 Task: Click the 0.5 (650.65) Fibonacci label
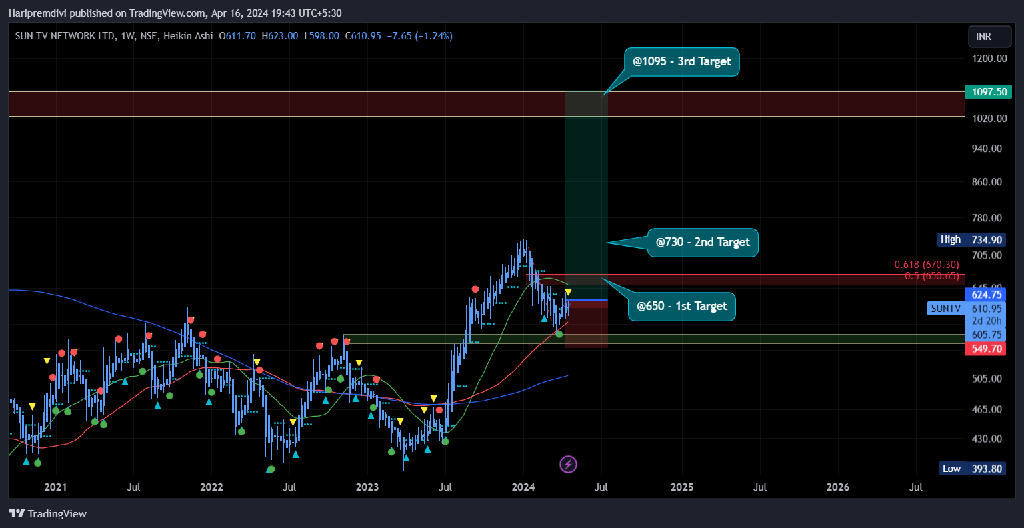pos(932,275)
